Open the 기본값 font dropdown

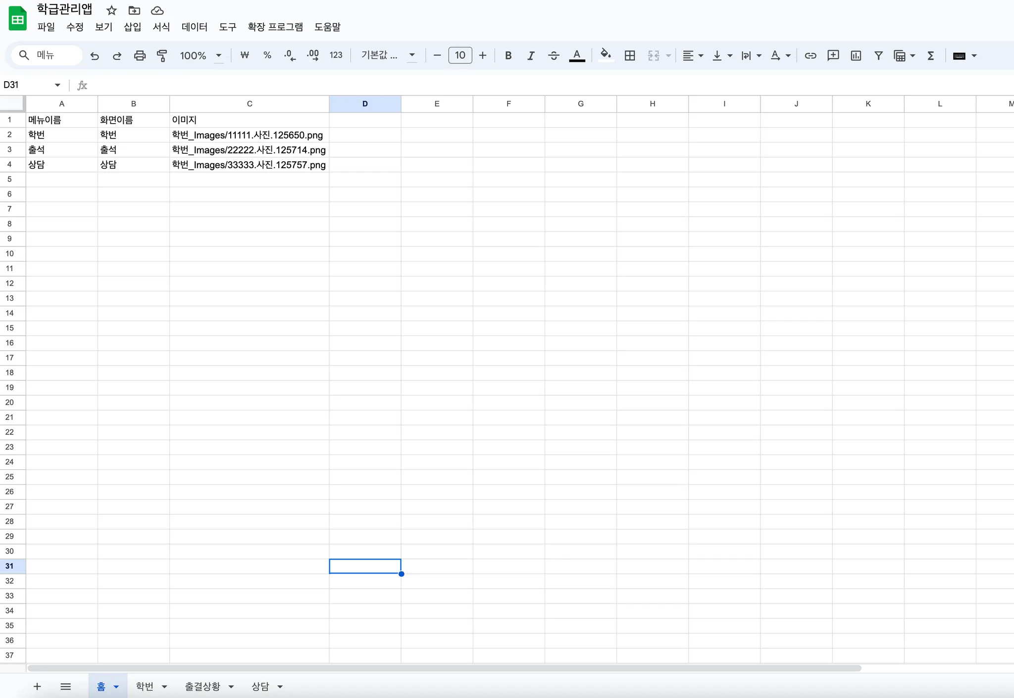[388, 55]
